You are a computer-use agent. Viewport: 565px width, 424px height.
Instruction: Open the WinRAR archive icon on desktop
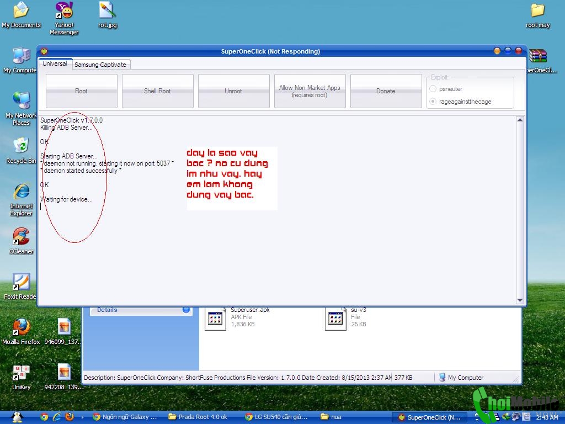538,56
